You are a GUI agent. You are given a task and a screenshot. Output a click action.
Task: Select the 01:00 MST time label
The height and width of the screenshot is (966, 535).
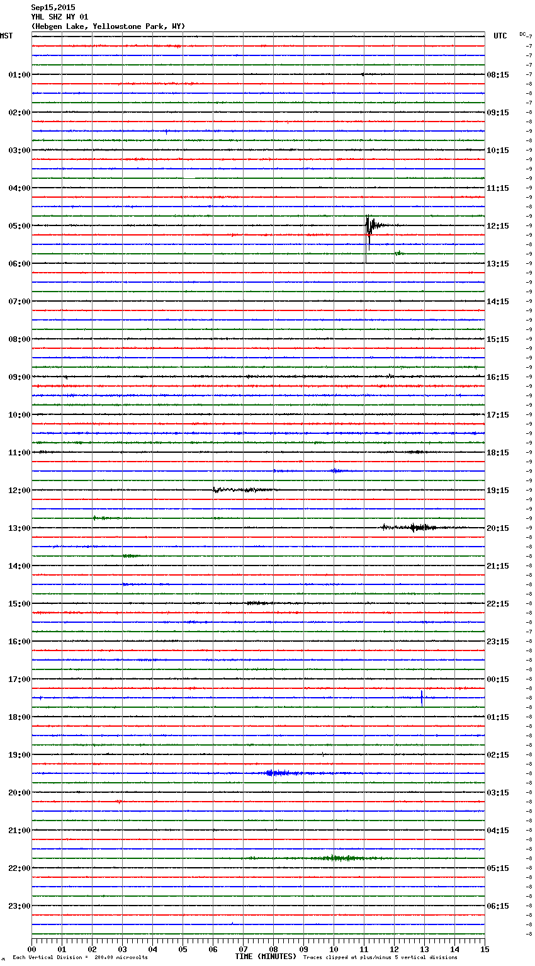point(20,75)
